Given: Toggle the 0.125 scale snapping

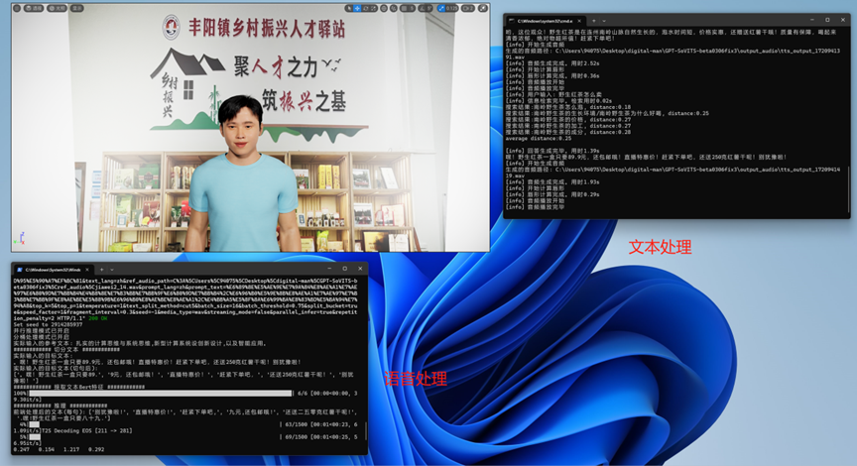Looking at the screenshot, I should click(x=448, y=7).
